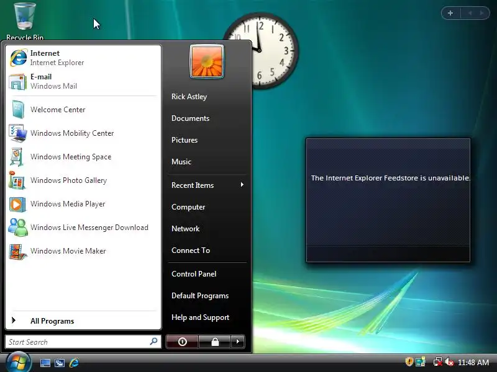Open Default Programs
Image resolution: width=497 pixels, height=372 pixels.
[199, 296]
